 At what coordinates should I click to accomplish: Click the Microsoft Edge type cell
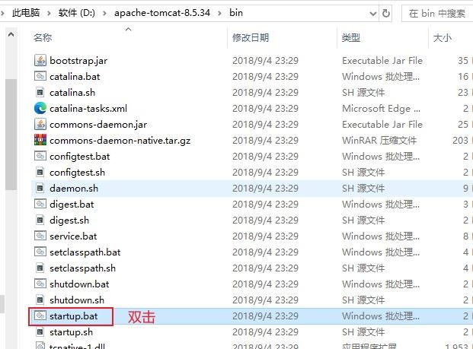[x=382, y=109]
